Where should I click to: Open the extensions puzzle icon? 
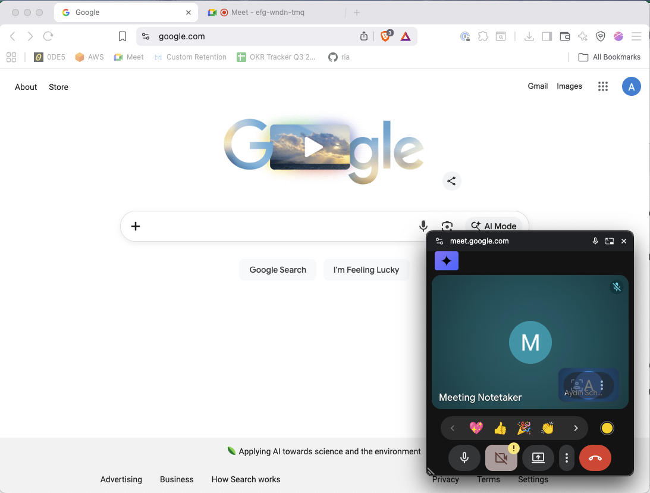[x=483, y=36]
